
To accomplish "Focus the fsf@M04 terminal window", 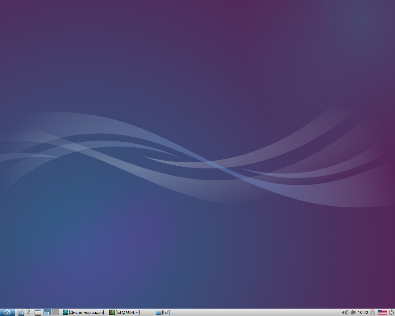I will [128, 312].
